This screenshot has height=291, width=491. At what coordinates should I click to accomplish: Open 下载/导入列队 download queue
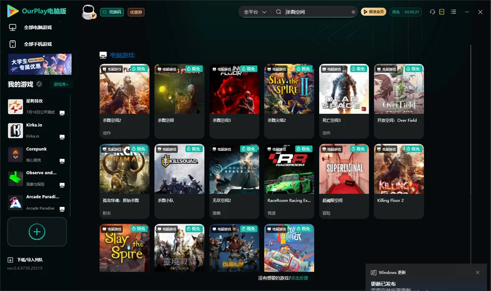[26, 260]
